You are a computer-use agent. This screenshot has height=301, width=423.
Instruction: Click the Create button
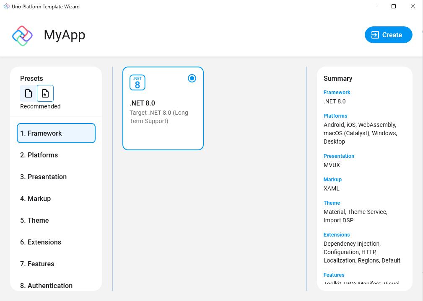pyautogui.click(x=388, y=35)
